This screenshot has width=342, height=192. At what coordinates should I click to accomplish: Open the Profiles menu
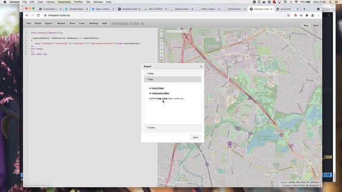tap(79, 2)
